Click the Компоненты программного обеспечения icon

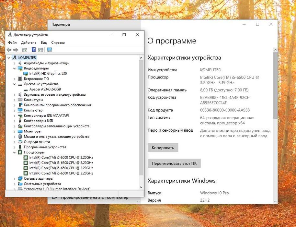(x=20, y=105)
